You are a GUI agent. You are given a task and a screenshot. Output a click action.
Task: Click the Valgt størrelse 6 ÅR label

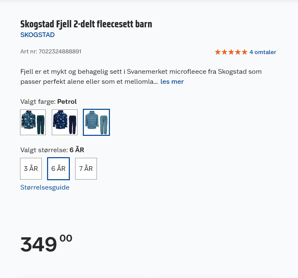click(x=52, y=150)
